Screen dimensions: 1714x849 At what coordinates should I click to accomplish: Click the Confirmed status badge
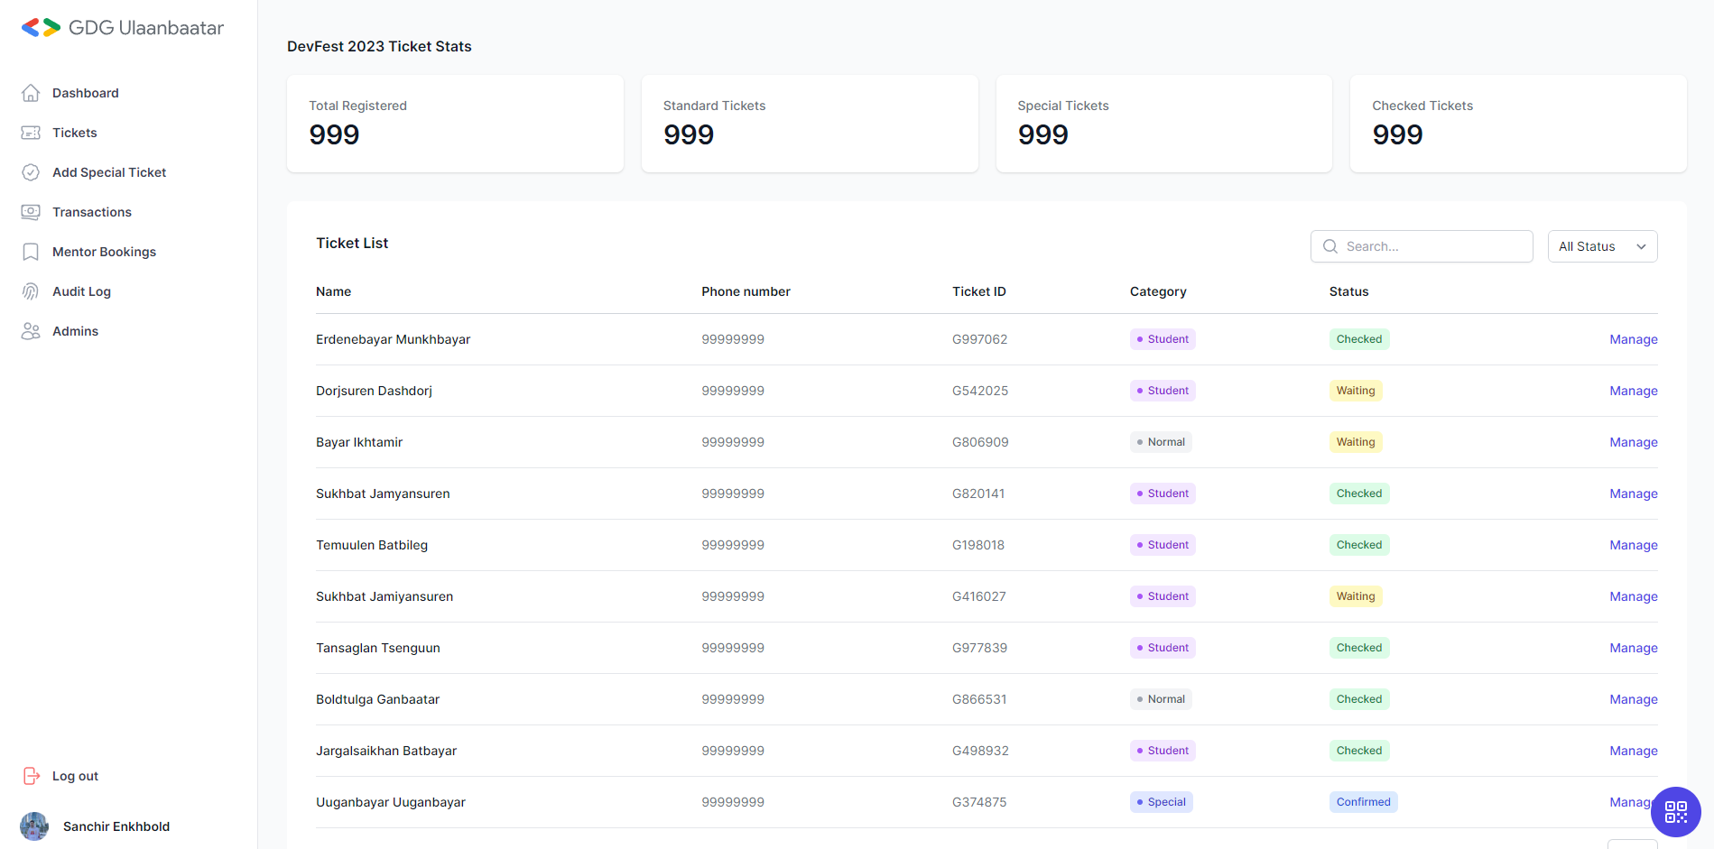1363,802
